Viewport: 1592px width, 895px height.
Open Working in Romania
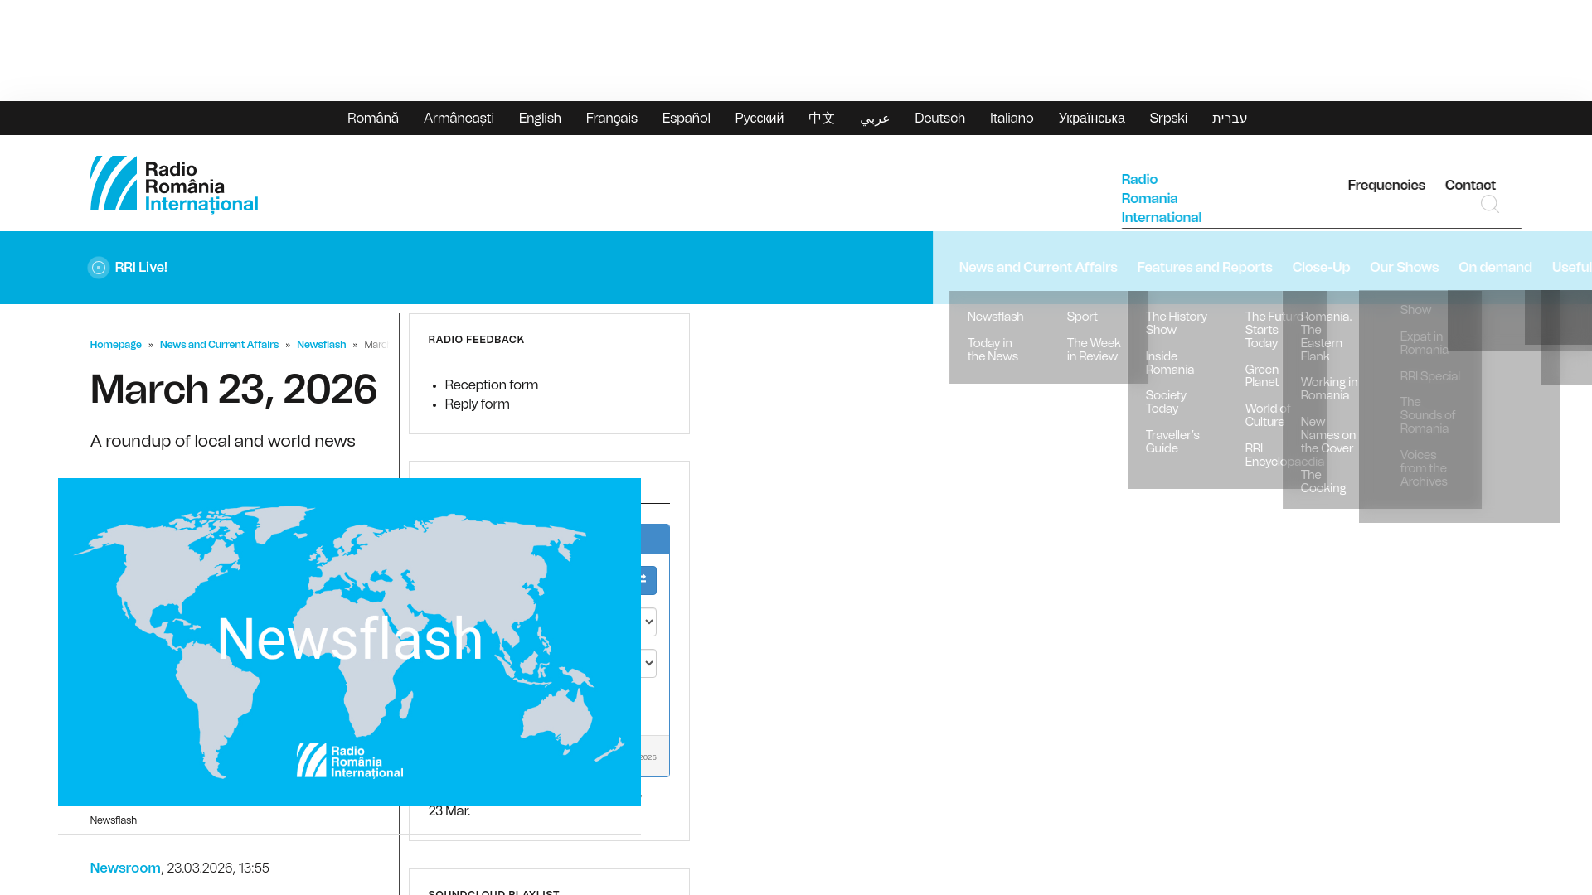[x=1328, y=389]
